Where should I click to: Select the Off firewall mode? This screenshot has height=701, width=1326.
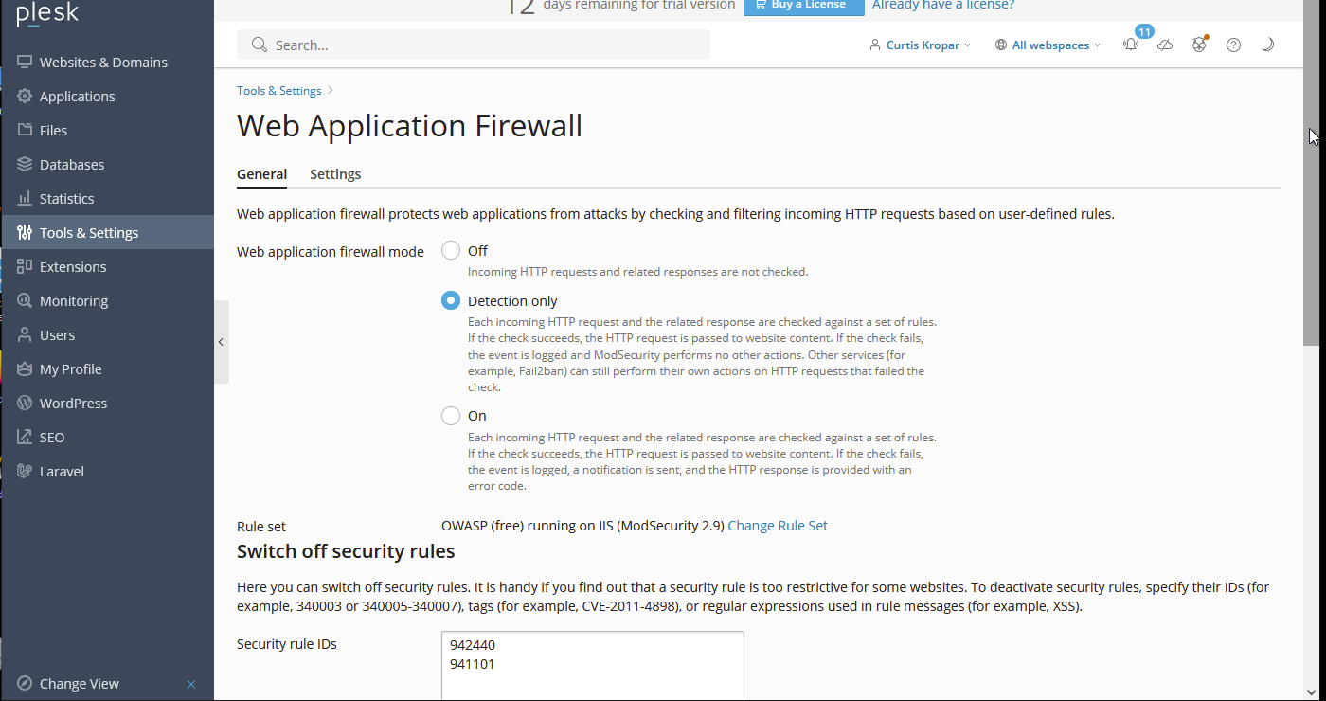click(451, 250)
